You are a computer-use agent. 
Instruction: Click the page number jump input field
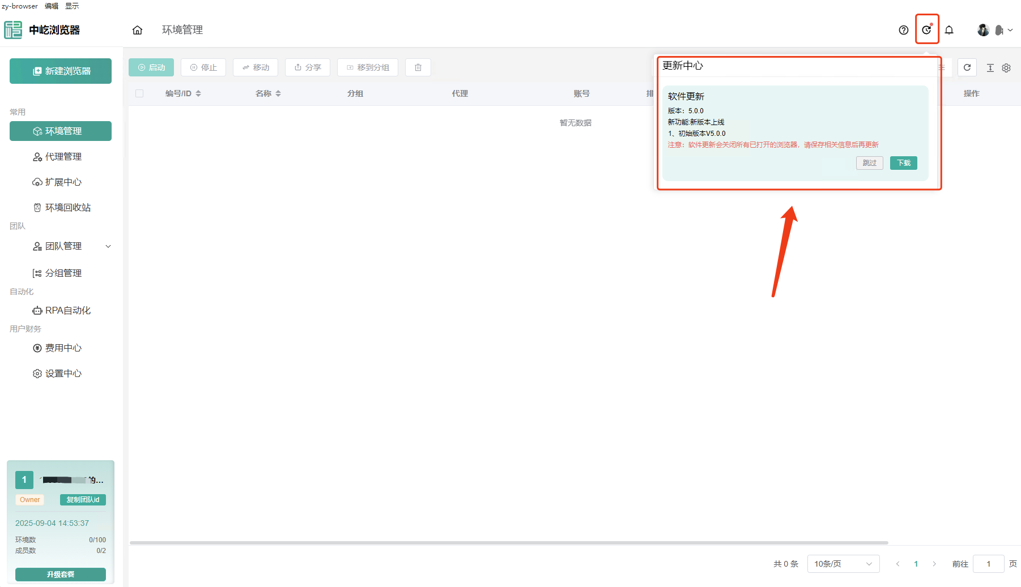point(988,564)
